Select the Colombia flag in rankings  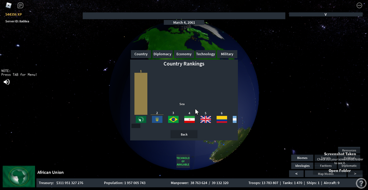click(222, 119)
